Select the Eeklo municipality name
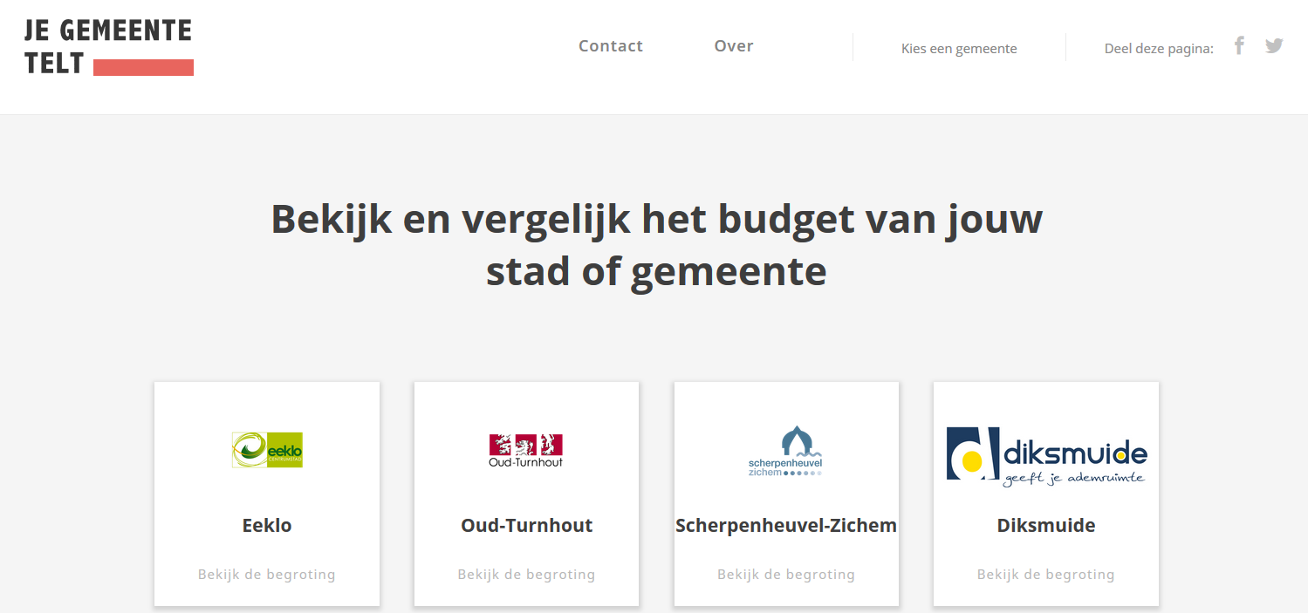 [x=267, y=526]
